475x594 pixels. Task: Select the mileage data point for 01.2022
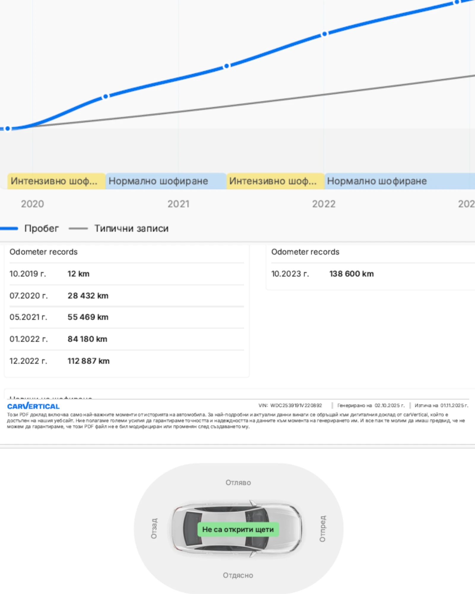(x=324, y=34)
